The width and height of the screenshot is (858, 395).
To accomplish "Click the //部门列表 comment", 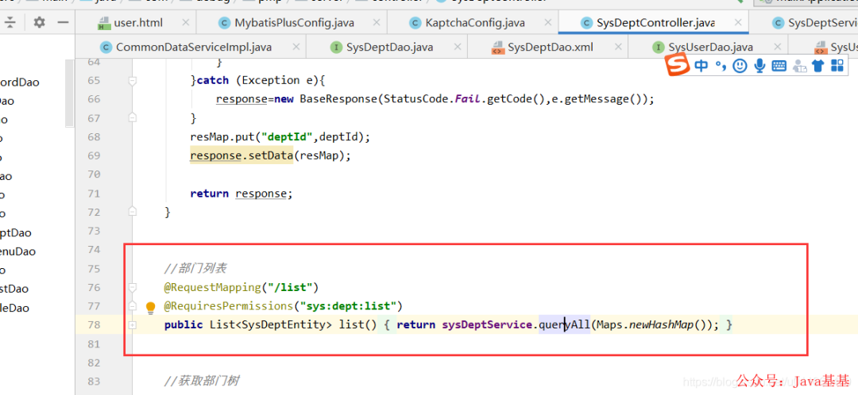I will point(195,269).
